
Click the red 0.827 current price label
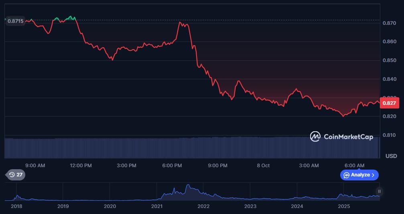coord(389,103)
